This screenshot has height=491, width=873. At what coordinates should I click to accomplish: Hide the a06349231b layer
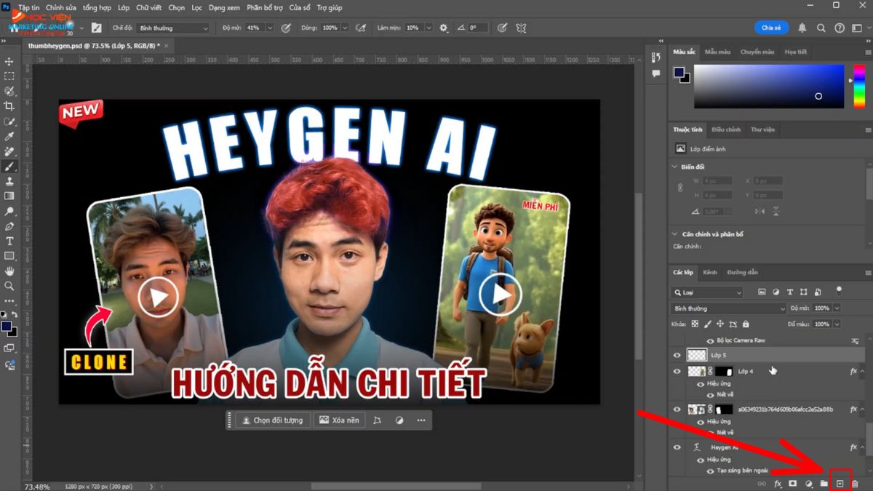(x=677, y=410)
